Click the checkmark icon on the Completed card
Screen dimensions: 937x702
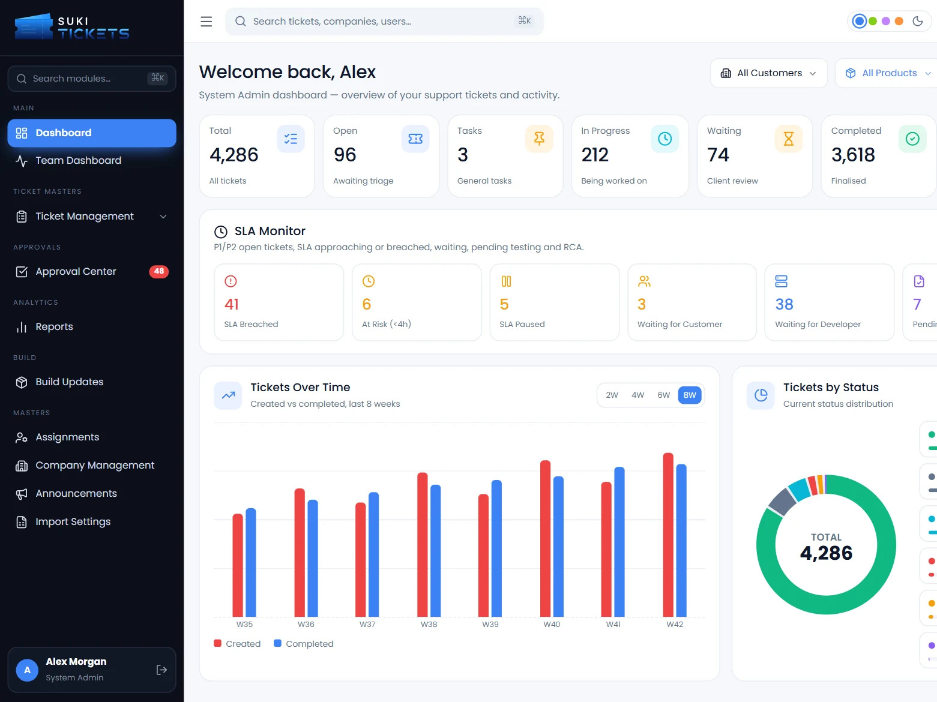(912, 139)
